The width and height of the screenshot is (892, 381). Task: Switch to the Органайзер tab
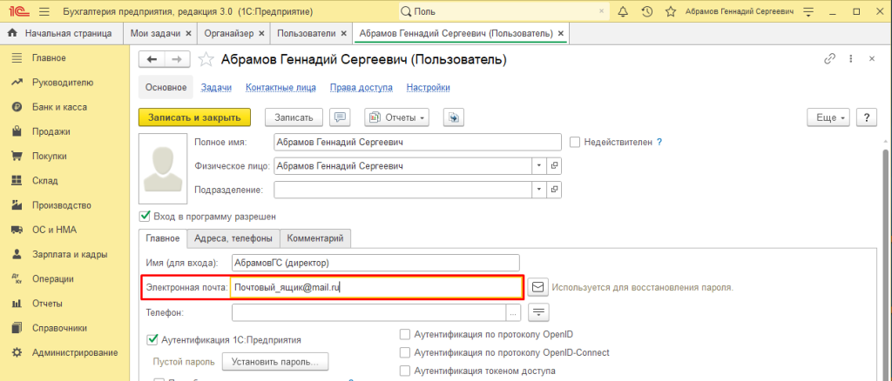229,34
